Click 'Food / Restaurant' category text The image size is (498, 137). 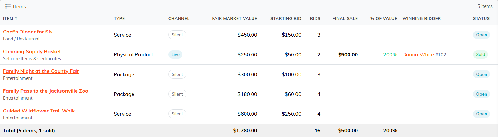[21, 39]
